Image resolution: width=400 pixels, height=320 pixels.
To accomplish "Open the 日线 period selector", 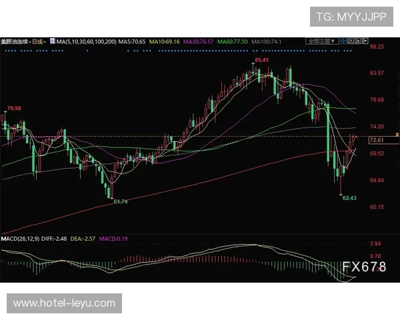I will point(39,41).
